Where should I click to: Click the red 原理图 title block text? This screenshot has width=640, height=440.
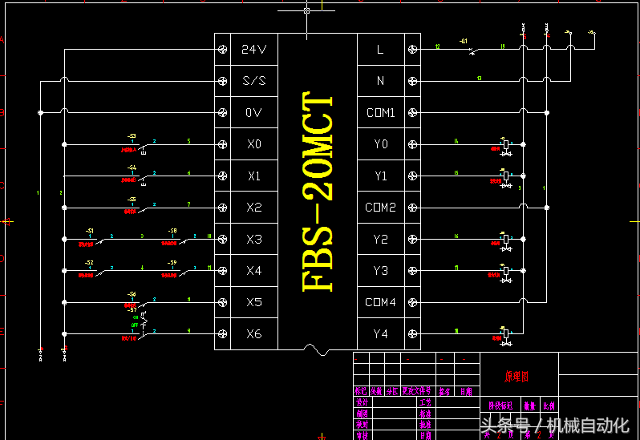516,376
